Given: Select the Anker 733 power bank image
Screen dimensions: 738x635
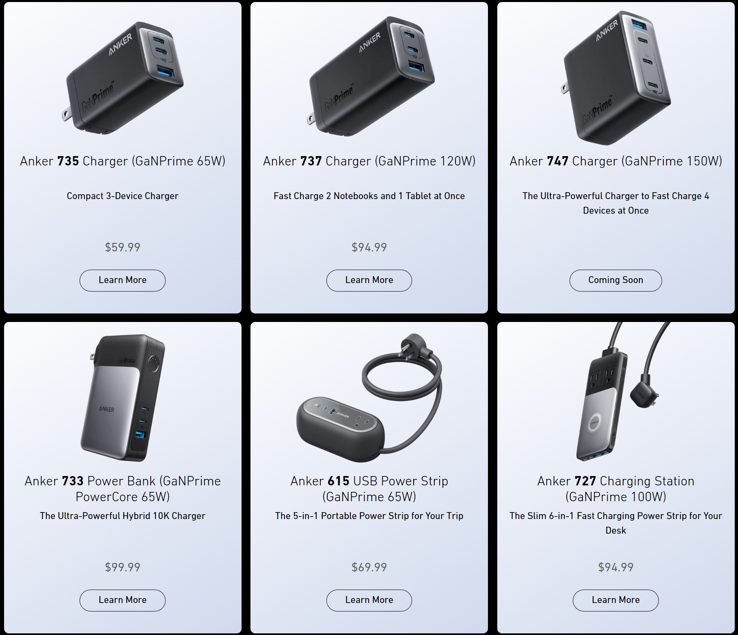Looking at the screenshot, I should pyautogui.click(x=123, y=398).
